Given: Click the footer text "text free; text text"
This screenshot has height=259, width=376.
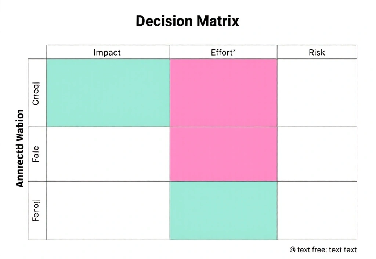Looking at the screenshot, I should [x=327, y=250].
